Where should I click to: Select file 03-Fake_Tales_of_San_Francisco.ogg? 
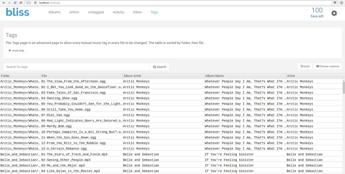[x=82, y=93]
